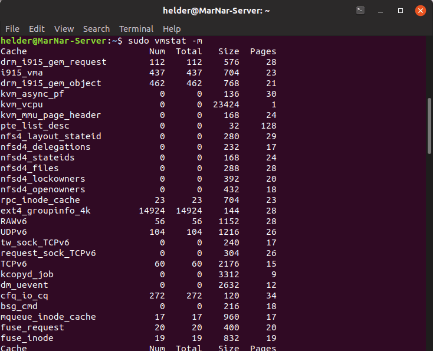Click the kvm_async_pf entry
Viewport: 433px width, 351px height.
pyautogui.click(x=32, y=94)
